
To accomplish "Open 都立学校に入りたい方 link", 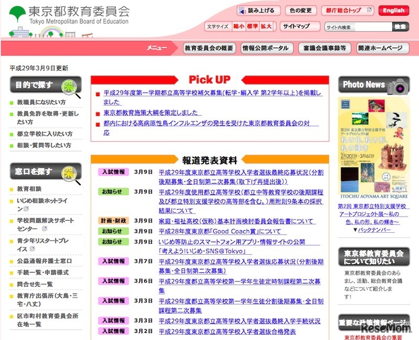I will point(45,134).
